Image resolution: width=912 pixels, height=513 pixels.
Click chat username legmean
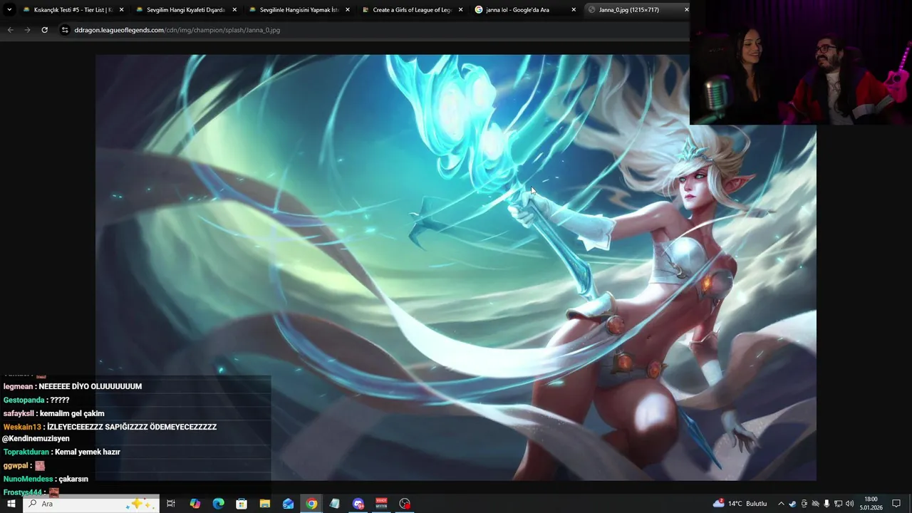18,386
